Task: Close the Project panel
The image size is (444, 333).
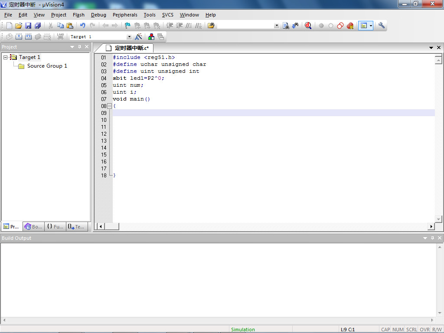Action: coord(87,47)
